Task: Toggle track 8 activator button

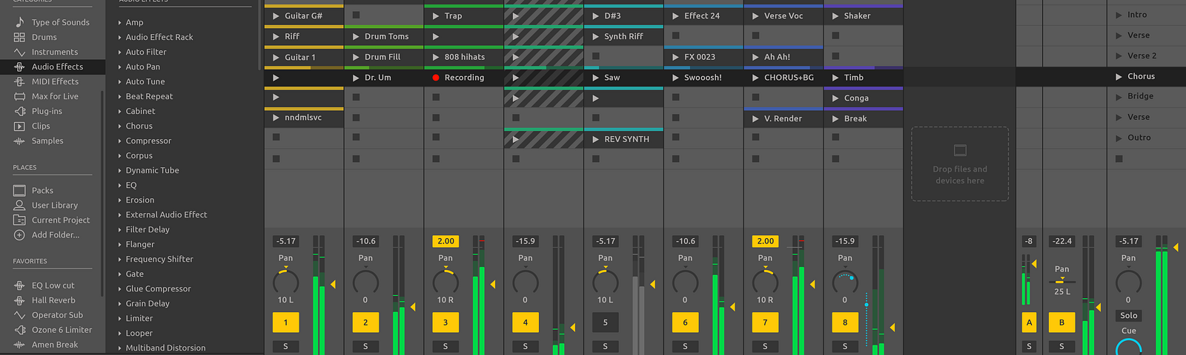Action: [845, 322]
